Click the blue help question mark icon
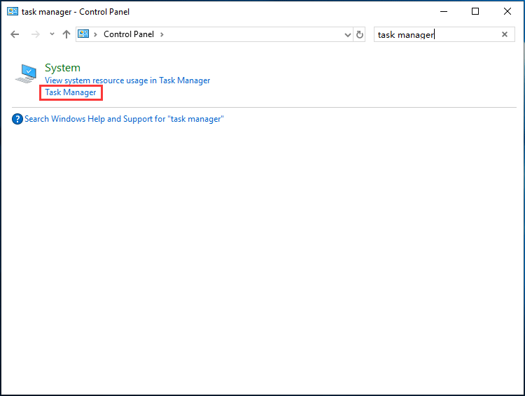Image resolution: width=525 pixels, height=396 pixels. [17, 119]
